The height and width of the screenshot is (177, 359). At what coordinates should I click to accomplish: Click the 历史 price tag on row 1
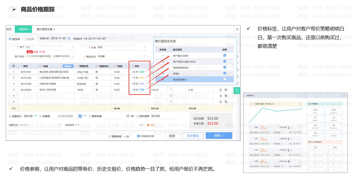click(x=142, y=72)
